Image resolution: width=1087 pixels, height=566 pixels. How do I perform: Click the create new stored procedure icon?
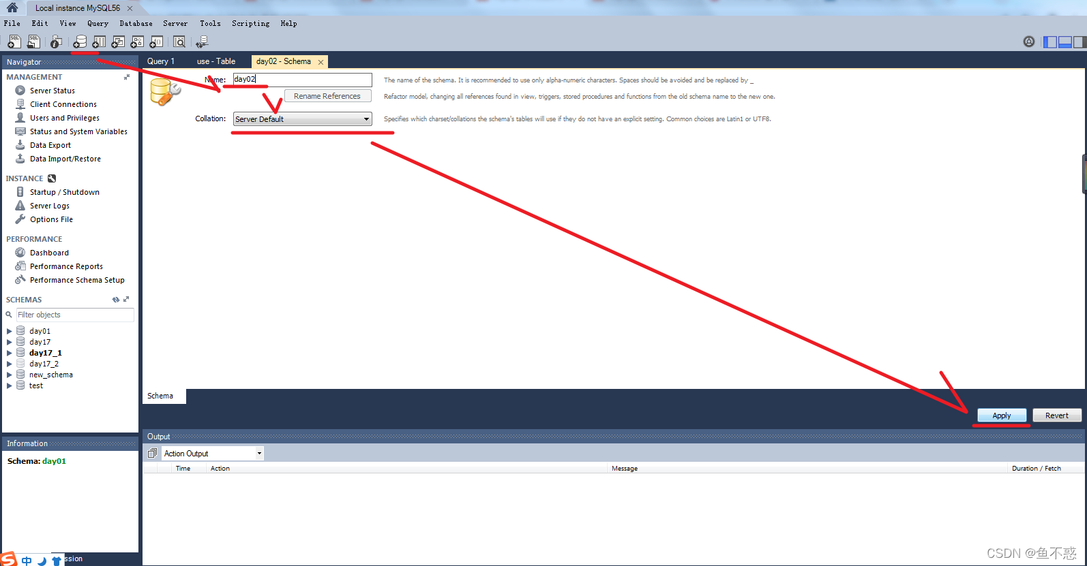coord(137,42)
